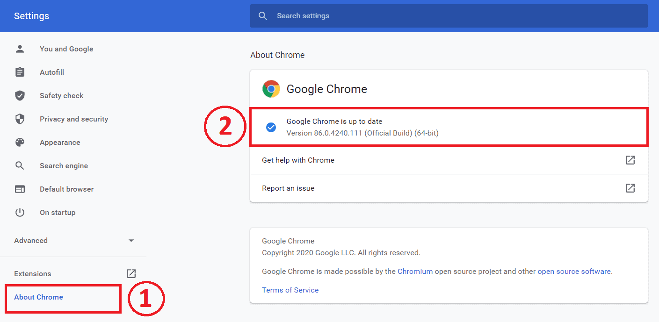
Task: Go to On startup settings
Action: pyautogui.click(x=58, y=212)
